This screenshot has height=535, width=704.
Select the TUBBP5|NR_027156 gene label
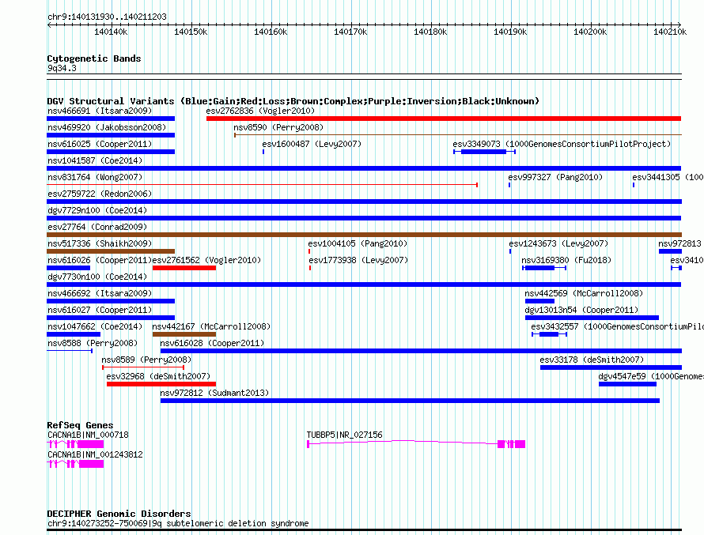(x=344, y=435)
